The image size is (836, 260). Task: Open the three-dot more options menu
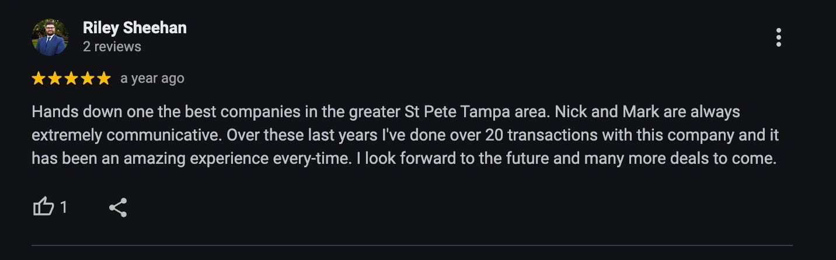click(x=778, y=37)
